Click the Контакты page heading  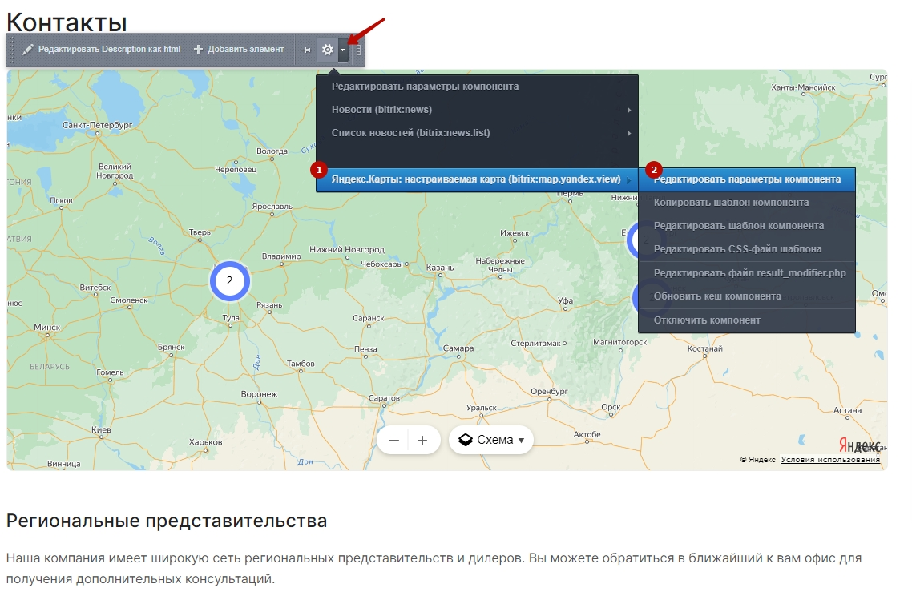67,22
